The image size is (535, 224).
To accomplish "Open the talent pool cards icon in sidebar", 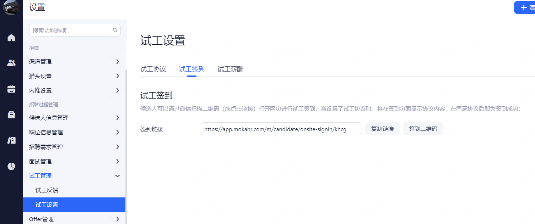I will [x=11, y=140].
